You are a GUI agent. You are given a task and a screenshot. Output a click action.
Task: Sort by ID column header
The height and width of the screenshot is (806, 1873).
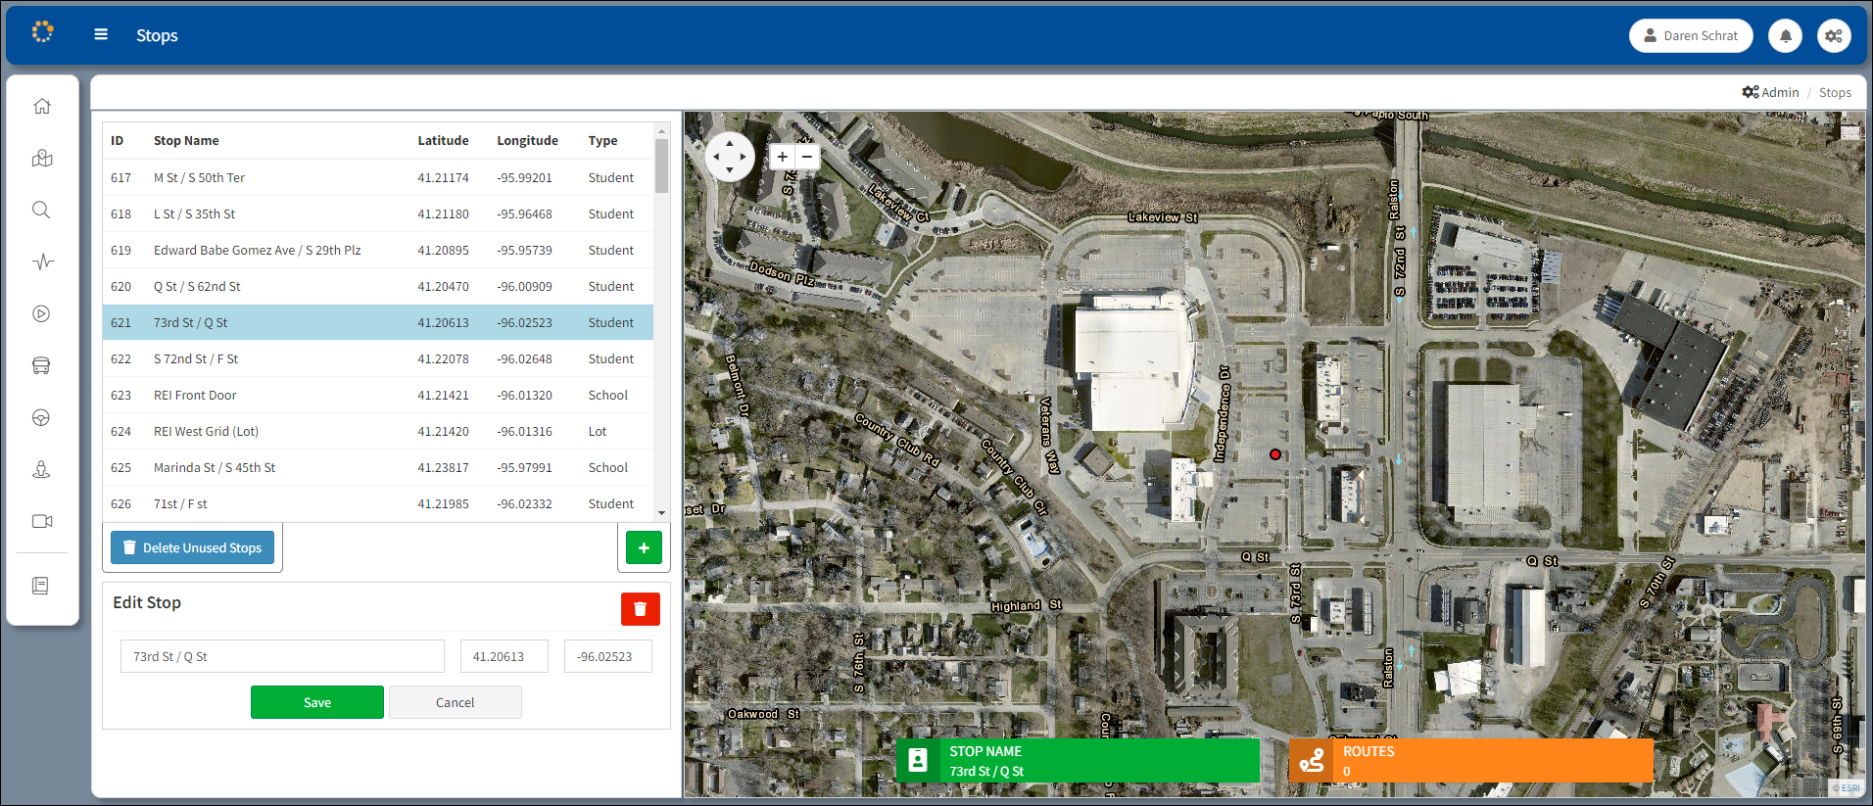pyautogui.click(x=117, y=140)
